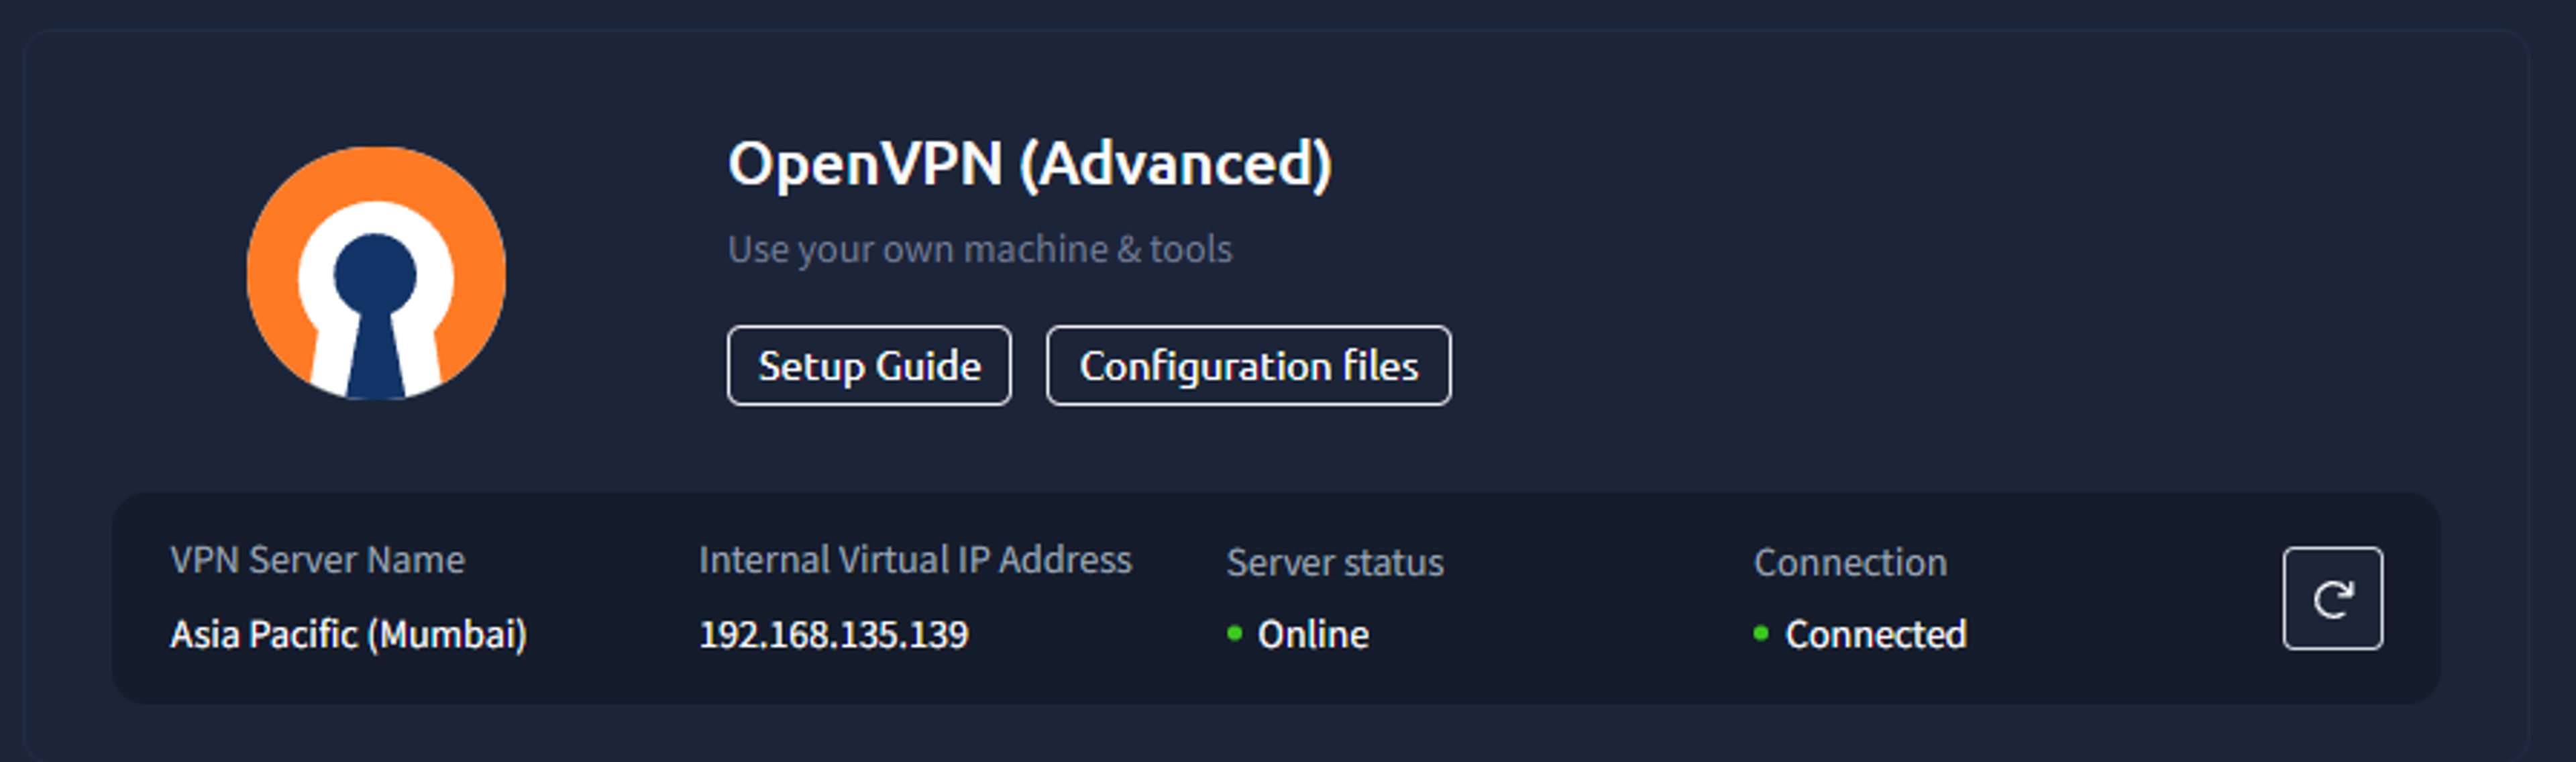
Task: Click the 'Internal Virtual IP Address' label
Action: 915,560
